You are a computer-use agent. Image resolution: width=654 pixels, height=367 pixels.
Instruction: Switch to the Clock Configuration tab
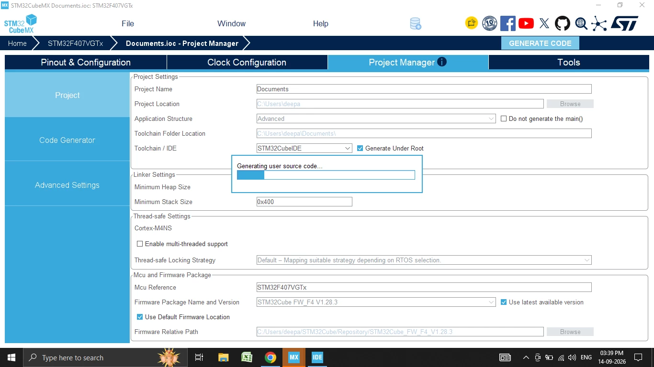247,62
